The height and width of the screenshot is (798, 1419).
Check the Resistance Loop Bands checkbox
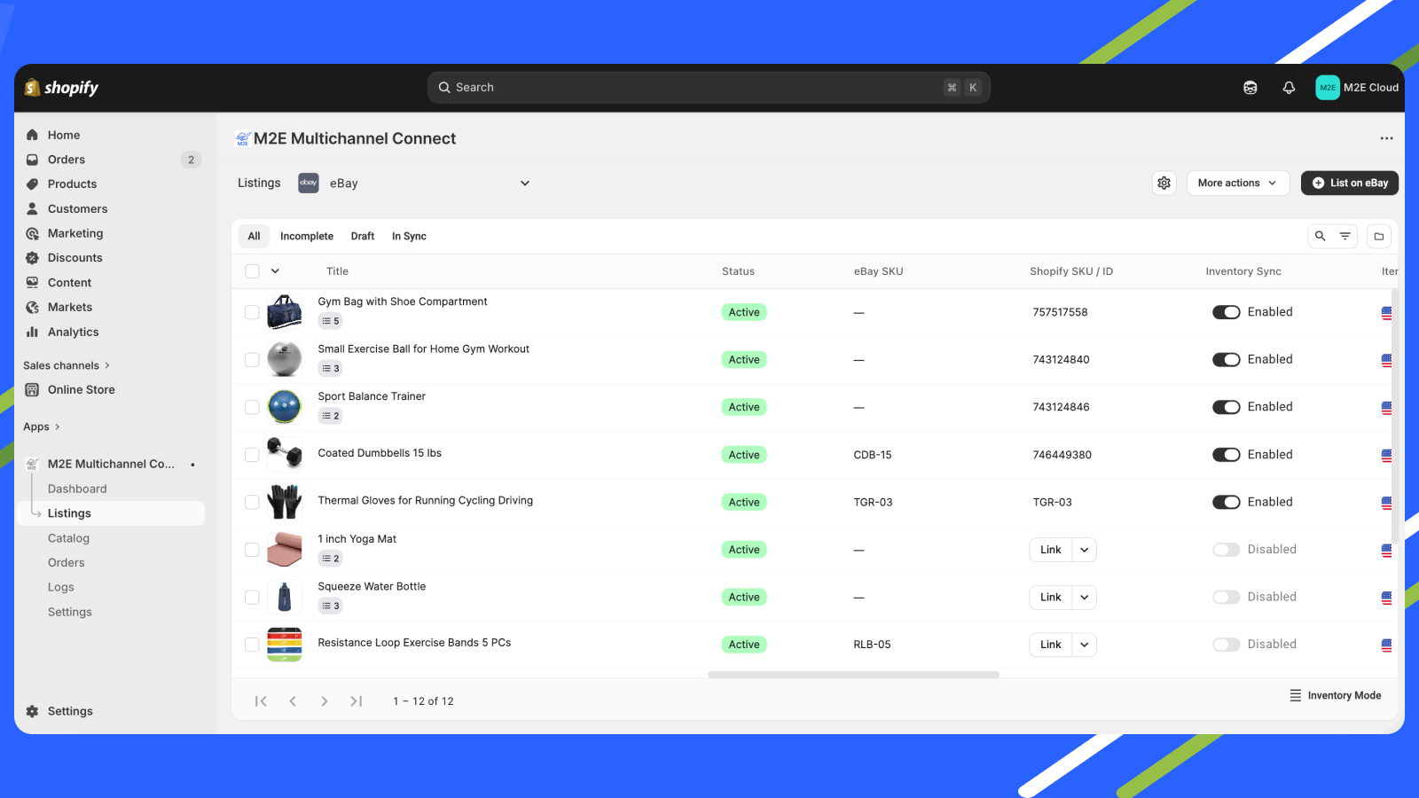pos(252,645)
